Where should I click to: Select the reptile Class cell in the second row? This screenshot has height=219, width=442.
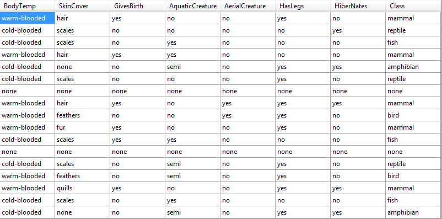[x=413, y=30]
